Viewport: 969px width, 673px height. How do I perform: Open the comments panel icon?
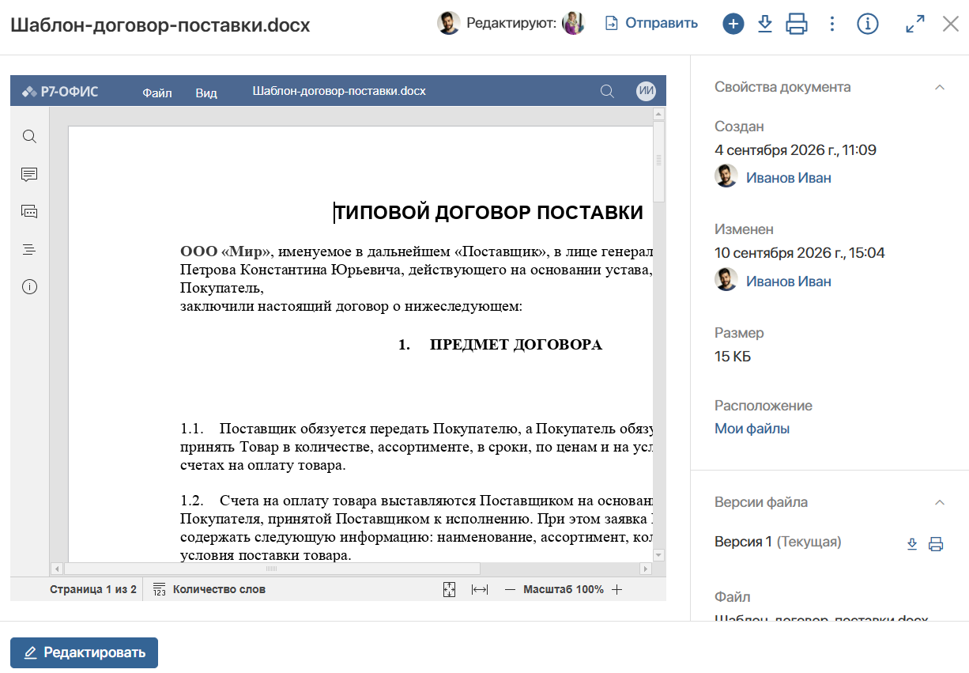(29, 174)
